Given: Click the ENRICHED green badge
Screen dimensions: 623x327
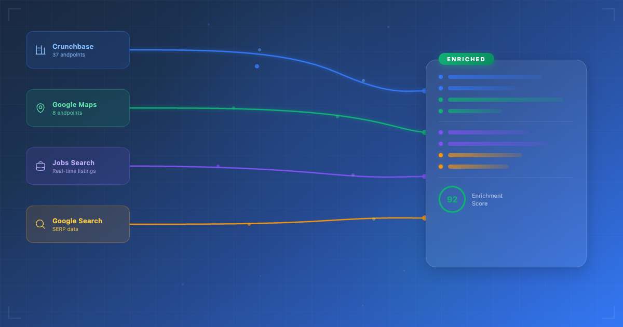Looking at the screenshot, I should tap(466, 59).
